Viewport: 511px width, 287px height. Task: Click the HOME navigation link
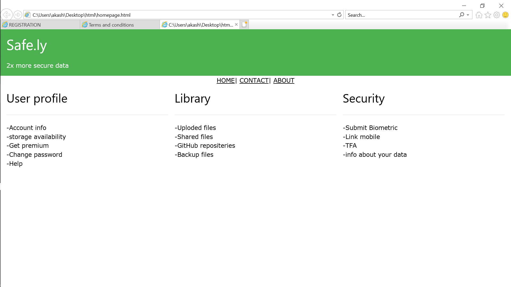coord(225,81)
